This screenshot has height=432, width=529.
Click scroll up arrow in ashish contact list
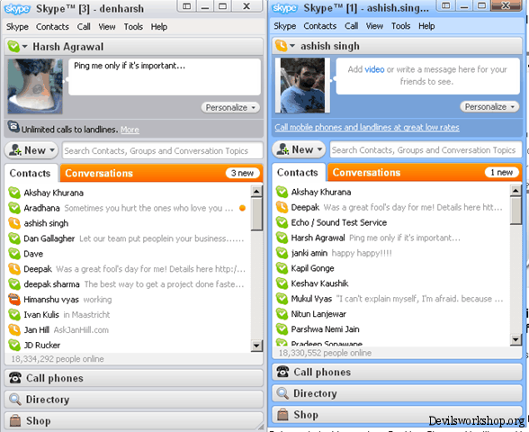click(516, 191)
